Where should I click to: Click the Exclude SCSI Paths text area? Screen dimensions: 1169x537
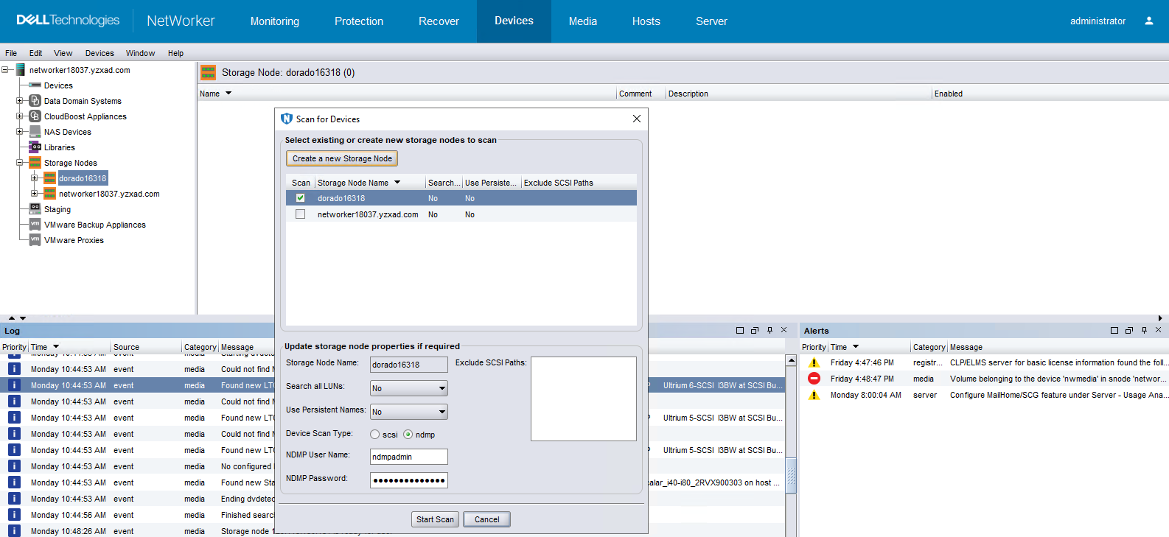(584, 399)
